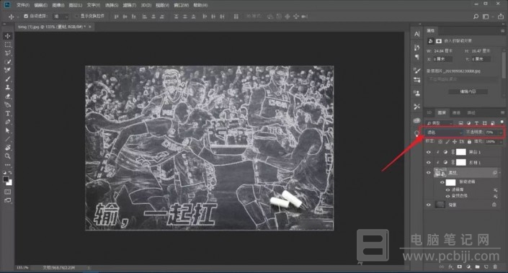The image size is (508, 273).
Task: Open the workspace switcher icon
Action: point(486,17)
